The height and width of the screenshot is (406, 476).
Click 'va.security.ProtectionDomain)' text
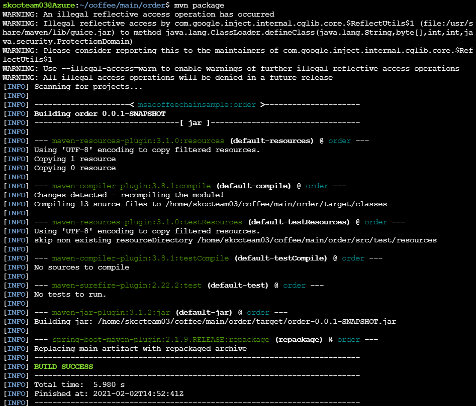point(68,42)
